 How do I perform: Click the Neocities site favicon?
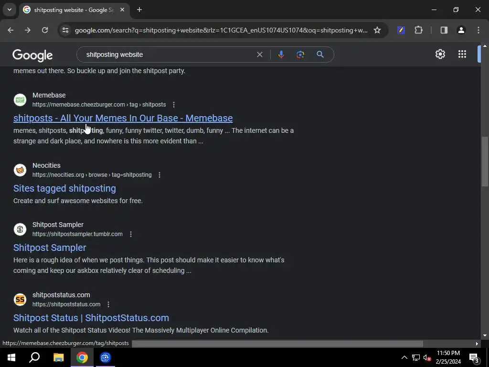[x=20, y=170]
